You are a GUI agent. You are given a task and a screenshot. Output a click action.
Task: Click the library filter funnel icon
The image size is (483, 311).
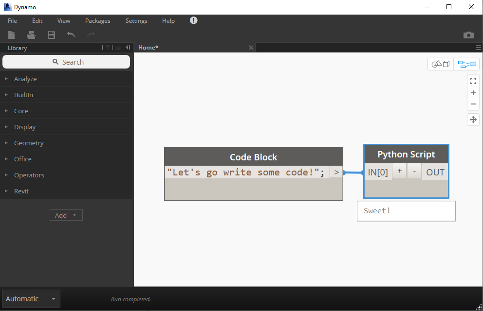(x=108, y=48)
